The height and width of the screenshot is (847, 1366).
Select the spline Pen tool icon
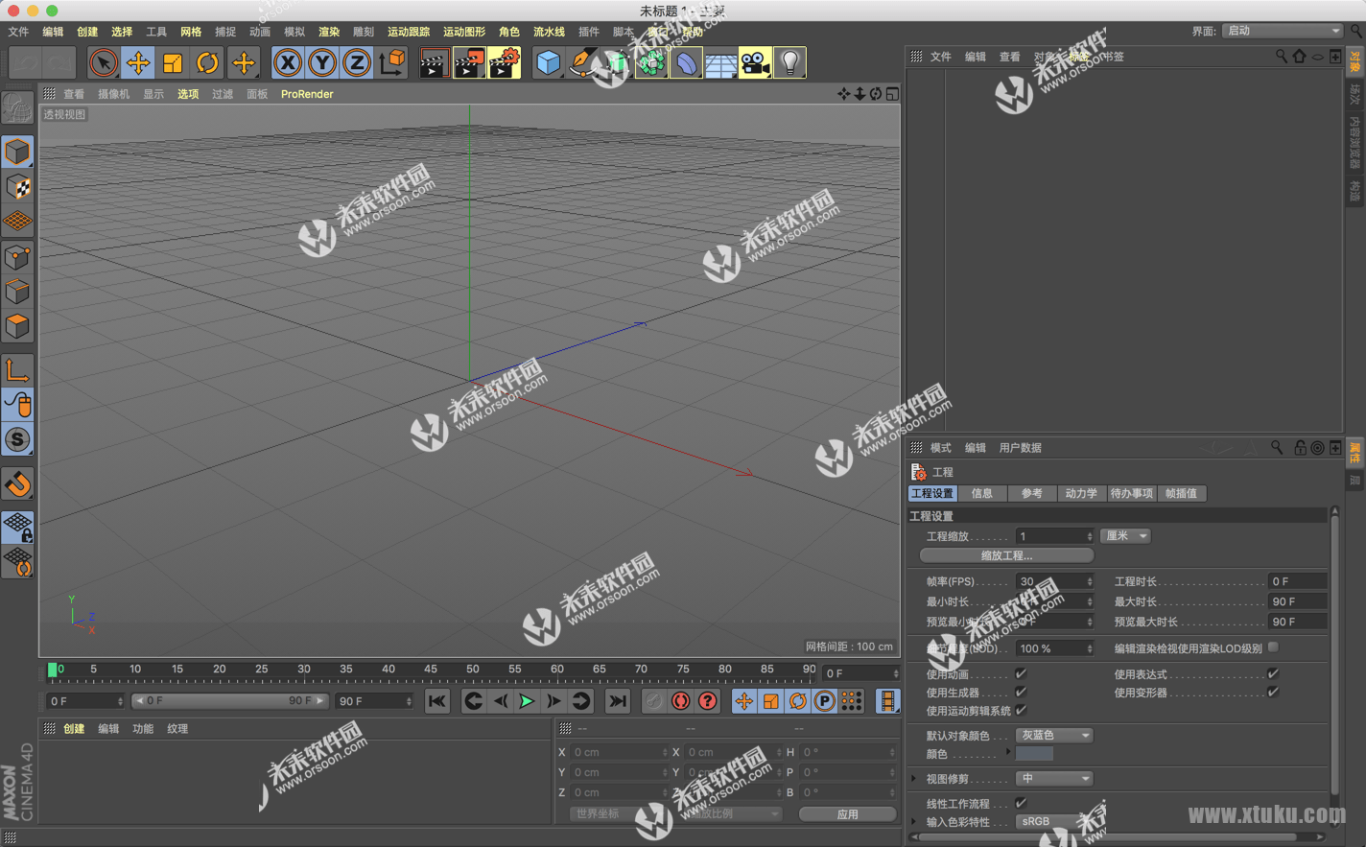582,63
